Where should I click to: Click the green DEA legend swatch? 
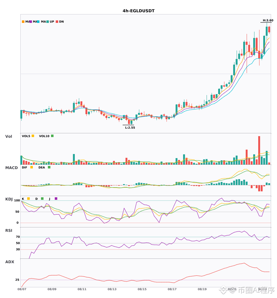(49, 167)
